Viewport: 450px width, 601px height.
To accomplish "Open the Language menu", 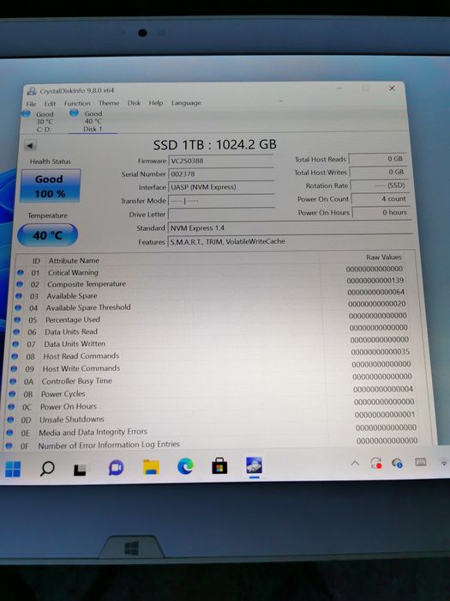I will point(186,103).
